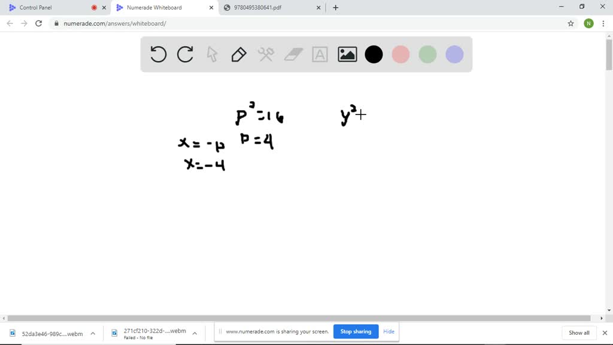Select the text tool labeled A
The height and width of the screenshot is (345, 613).
click(x=320, y=55)
